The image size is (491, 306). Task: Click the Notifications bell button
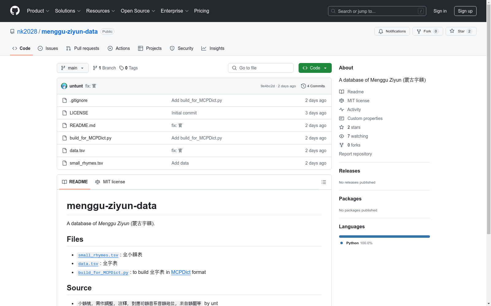[x=392, y=31]
